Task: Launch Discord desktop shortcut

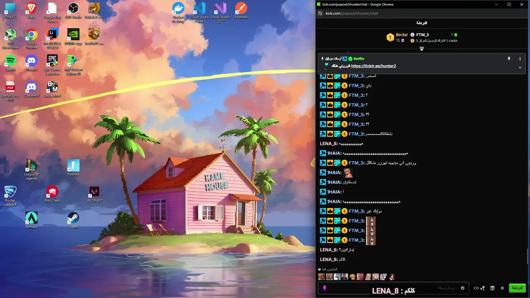Action: tap(31, 63)
